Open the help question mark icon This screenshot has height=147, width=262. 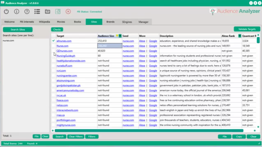[27, 12]
